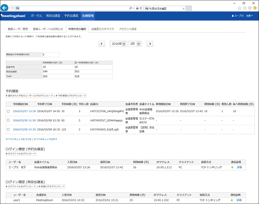Click green quality indicator in ミープラ 花子 row

point(232,167)
